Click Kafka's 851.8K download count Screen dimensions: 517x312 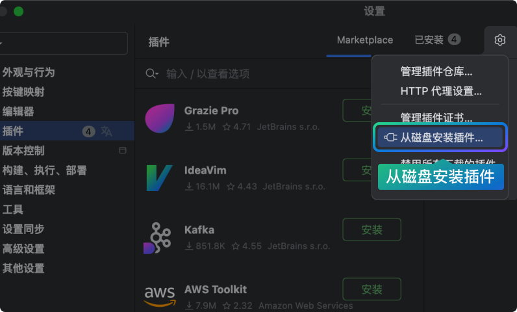205,246
